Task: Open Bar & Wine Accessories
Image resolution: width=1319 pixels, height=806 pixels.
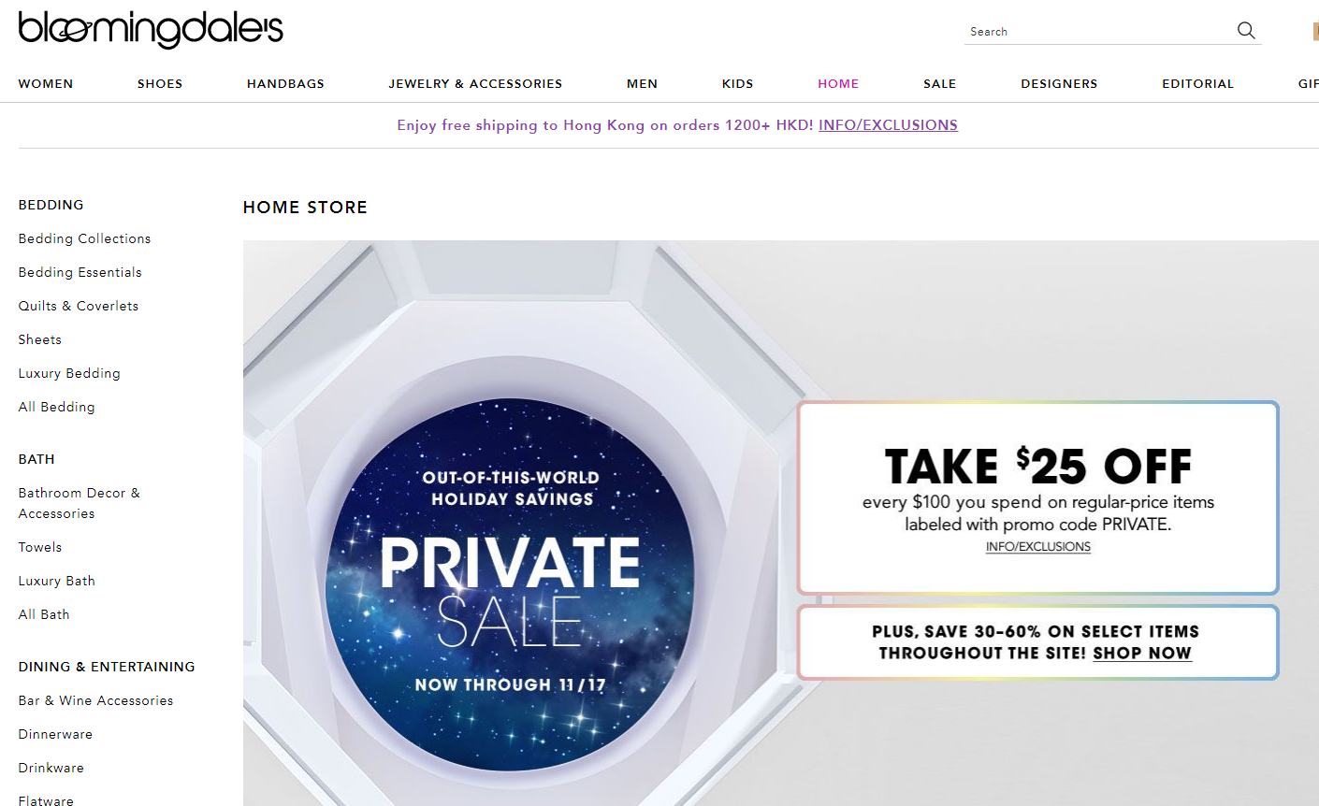Action: [x=95, y=700]
